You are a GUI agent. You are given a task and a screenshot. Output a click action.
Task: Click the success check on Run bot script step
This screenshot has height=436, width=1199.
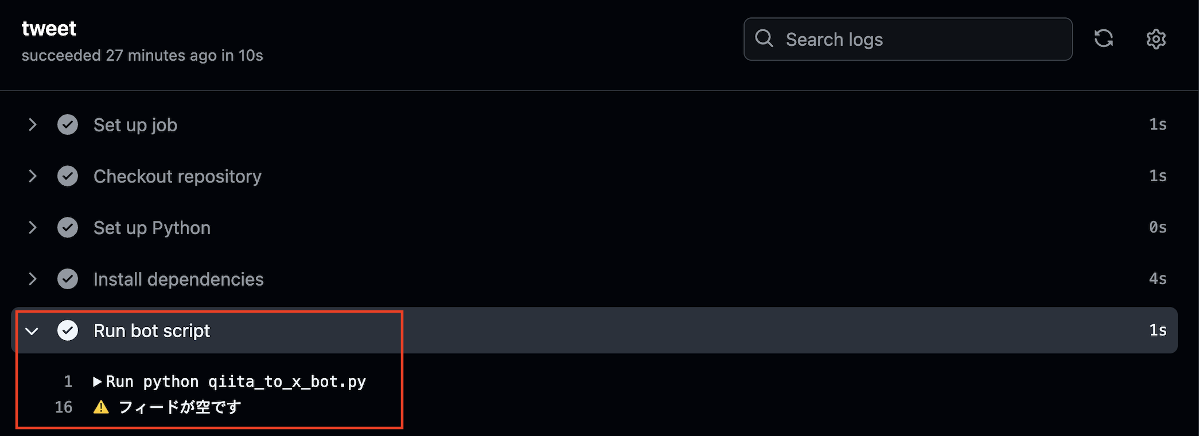click(68, 330)
